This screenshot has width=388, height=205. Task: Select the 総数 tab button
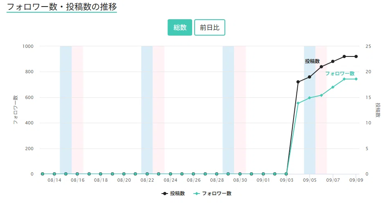[x=179, y=27]
